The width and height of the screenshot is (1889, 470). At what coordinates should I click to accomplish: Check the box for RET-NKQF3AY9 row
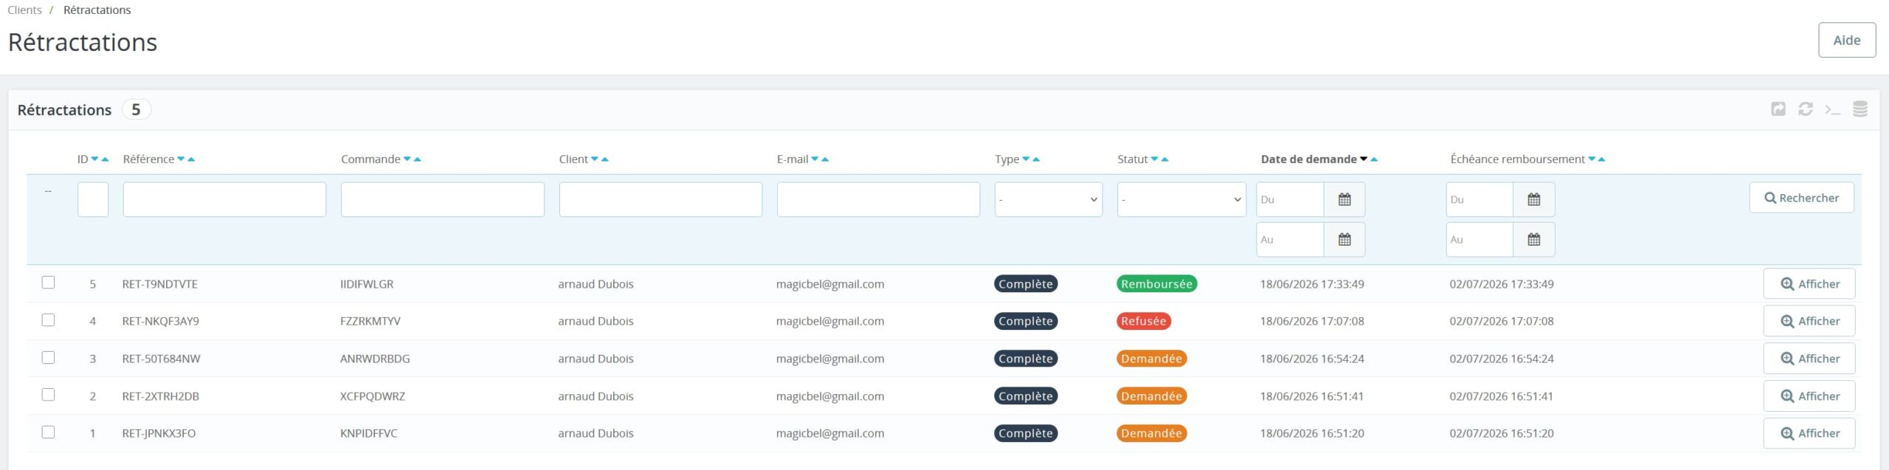pyautogui.click(x=48, y=320)
